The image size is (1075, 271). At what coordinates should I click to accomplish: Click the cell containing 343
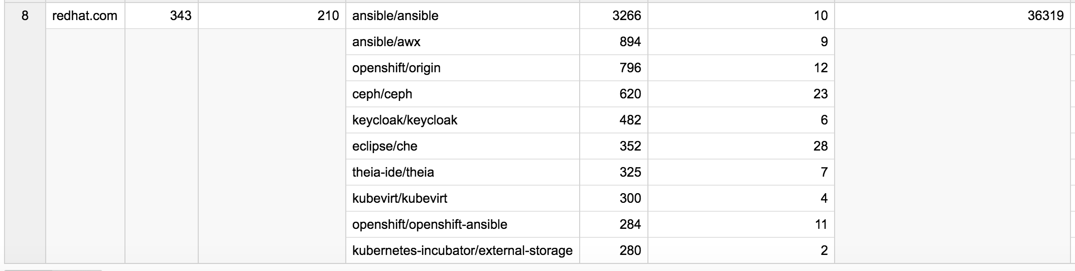click(x=161, y=16)
